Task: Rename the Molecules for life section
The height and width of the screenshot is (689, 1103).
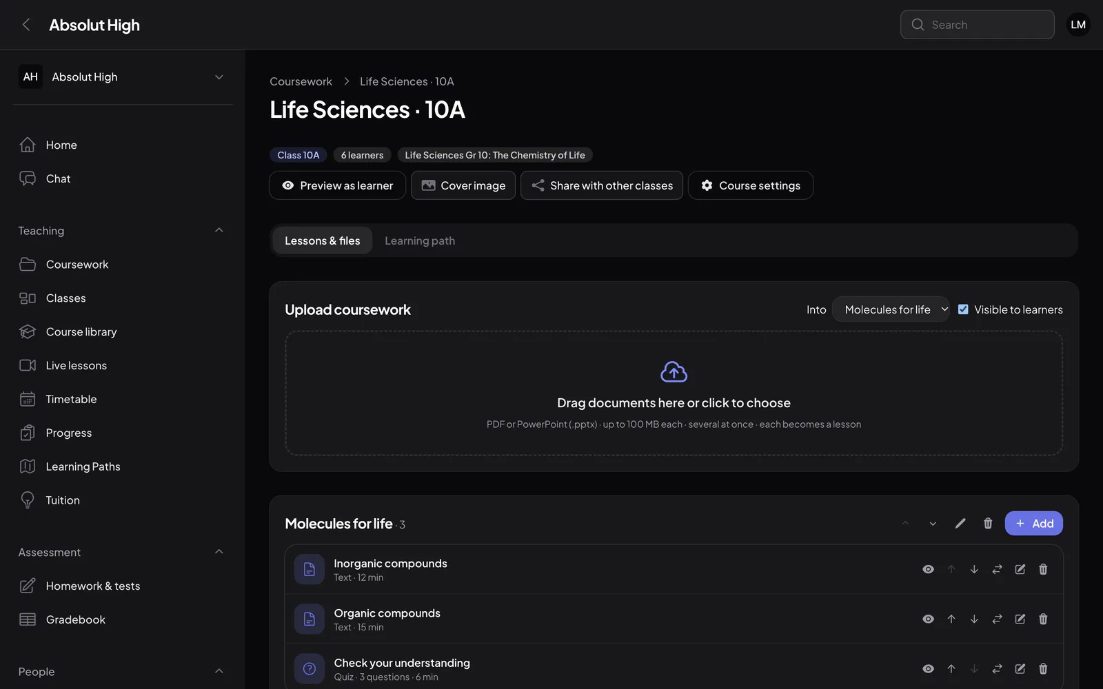Action: pyautogui.click(x=960, y=524)
